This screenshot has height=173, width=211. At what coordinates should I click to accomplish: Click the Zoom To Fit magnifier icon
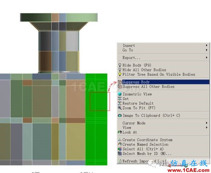(x=120, y=108)
